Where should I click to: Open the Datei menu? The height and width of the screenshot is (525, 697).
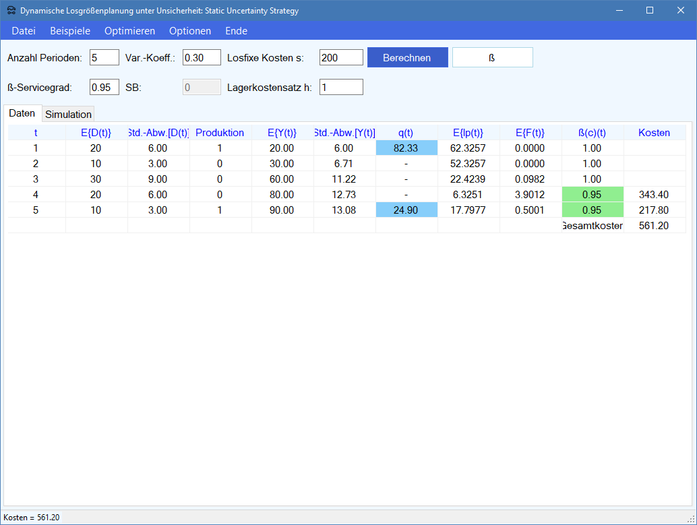pyautogui.click(x=24, y=31)
